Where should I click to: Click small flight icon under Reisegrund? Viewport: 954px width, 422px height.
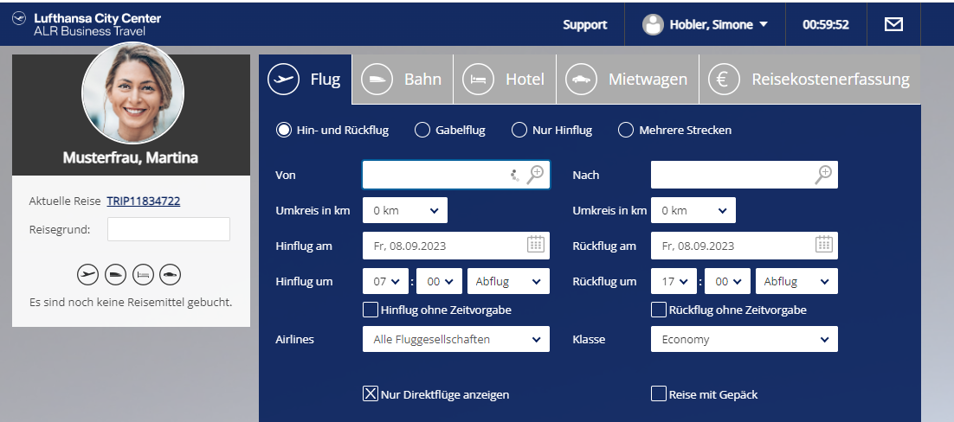tap(87, 275)
